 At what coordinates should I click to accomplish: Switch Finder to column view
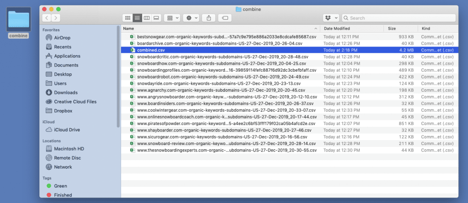(x=147, y=18)
